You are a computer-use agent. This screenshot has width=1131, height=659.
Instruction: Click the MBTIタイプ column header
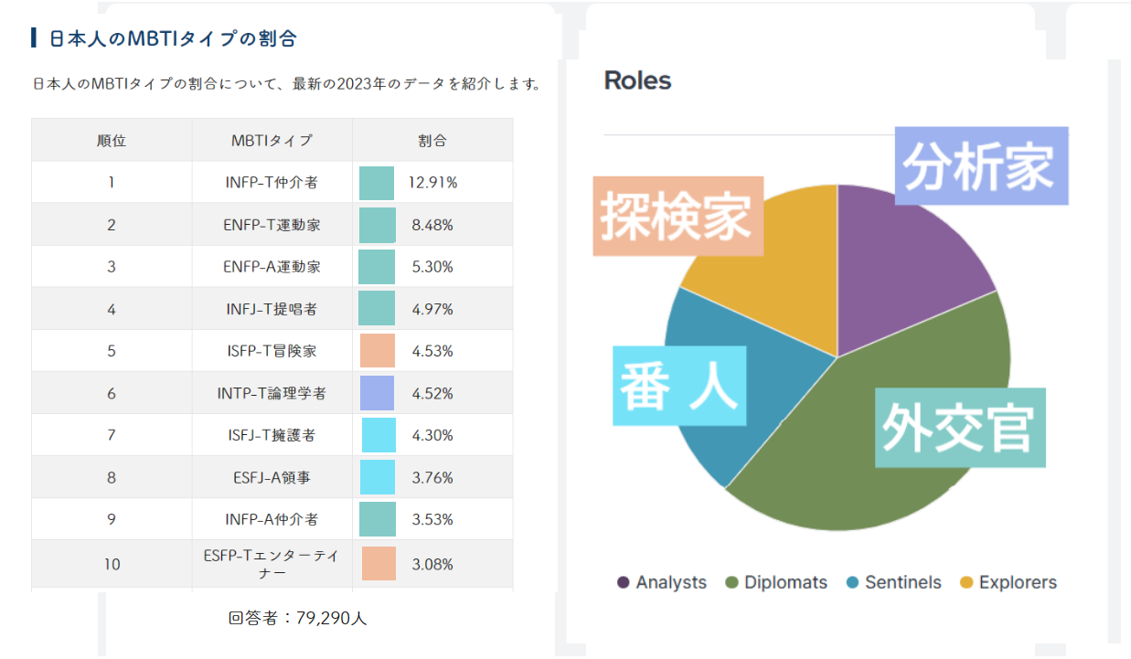[272, 141]
